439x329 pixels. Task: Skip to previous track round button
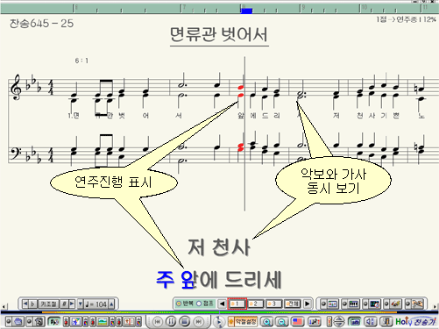[158, 321]
